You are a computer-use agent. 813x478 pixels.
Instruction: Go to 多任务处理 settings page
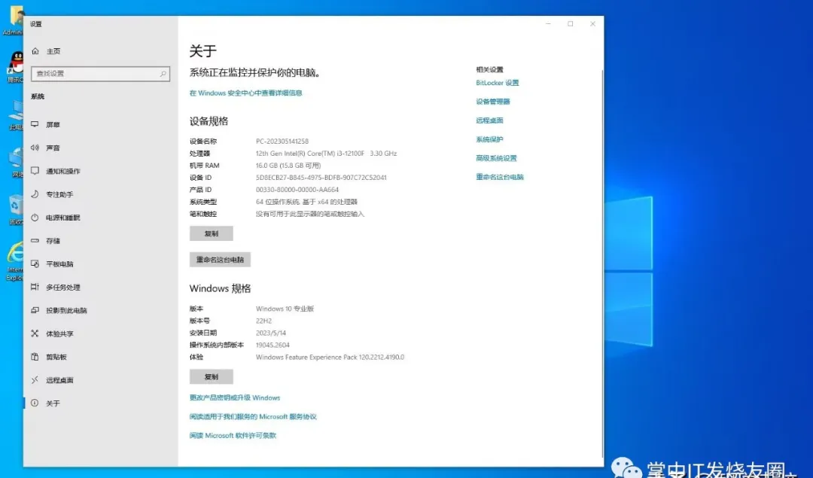click(x=101, y=287)
